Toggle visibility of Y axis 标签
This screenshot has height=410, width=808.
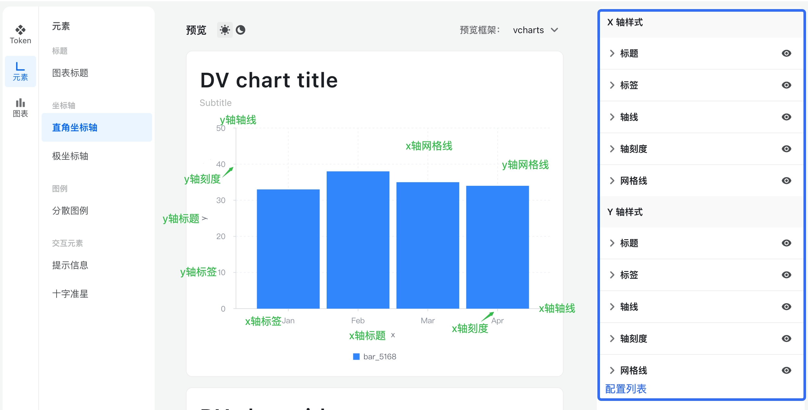click(x=786, y=275)
